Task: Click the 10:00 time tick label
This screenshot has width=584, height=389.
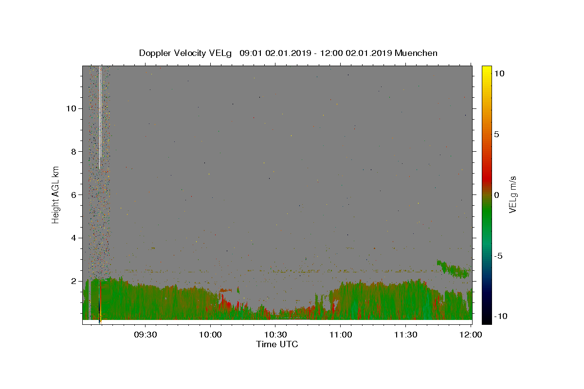Action: pyautogui.click(x=211, y=335)
